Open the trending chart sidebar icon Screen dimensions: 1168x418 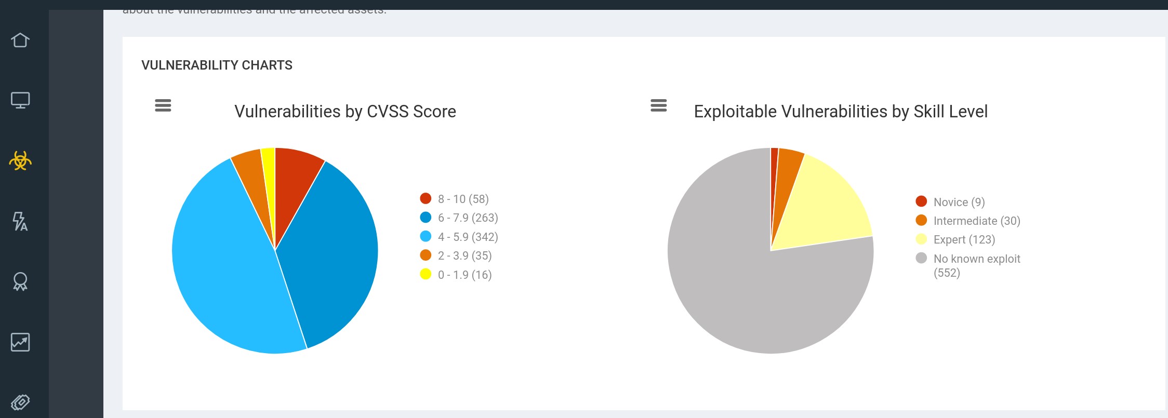[20, 342]
